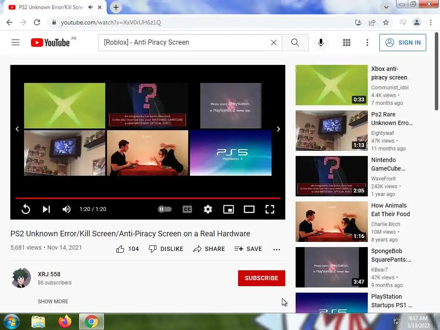Image resolution: width=440 pixels, height=330 pixels.
Task: Toggle the autoplay switch in player
Action: click(x=165, y=209)
